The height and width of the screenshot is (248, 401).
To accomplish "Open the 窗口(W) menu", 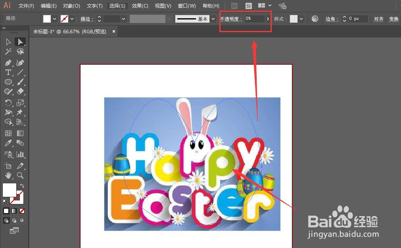I will coord(187,6).
